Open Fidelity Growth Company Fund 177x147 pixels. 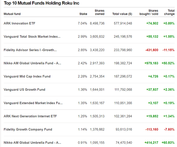[28, 129]
